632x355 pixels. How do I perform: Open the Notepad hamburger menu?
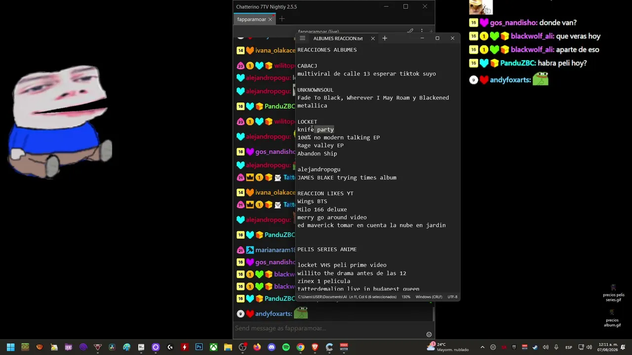pos(302,38)
